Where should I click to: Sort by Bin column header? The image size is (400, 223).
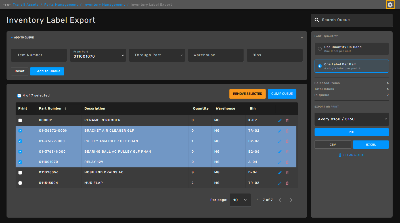[x=253, y=109]
